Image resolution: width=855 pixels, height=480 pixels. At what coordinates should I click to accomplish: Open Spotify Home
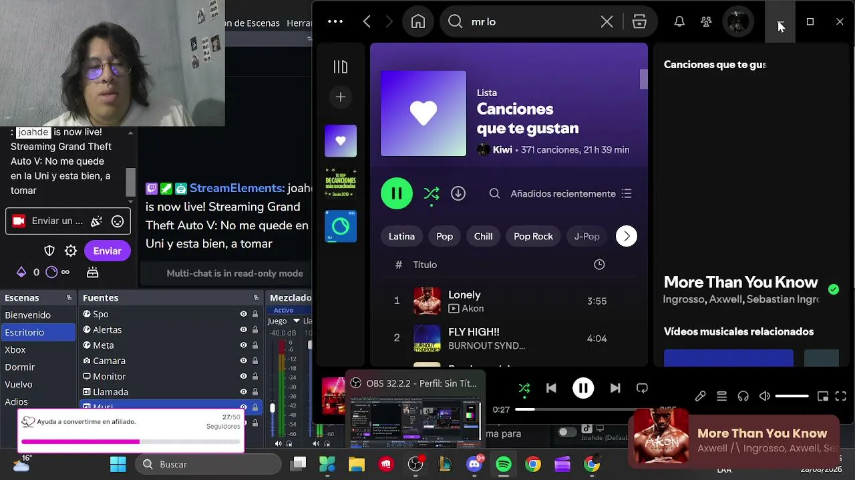click(418, 21)
